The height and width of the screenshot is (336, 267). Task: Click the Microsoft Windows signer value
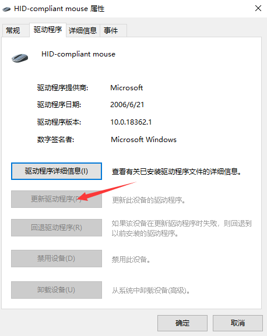click(143, 140)
